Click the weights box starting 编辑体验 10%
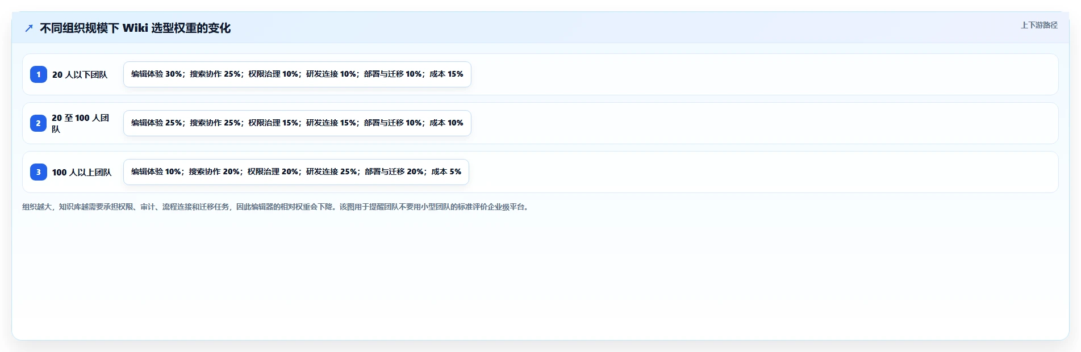Image resolution: width=1081 pixels, height=352 pixels. [x=296, y=172]
